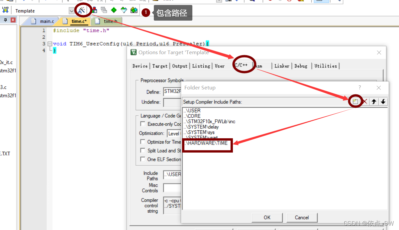
Task: Open the Listing tab in Options
Action: 201,66
